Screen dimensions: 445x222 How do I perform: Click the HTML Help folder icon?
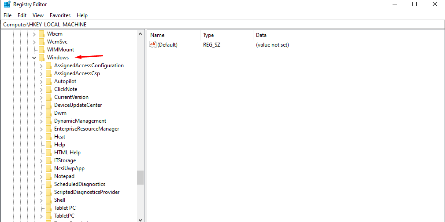(x=49, y=153)
